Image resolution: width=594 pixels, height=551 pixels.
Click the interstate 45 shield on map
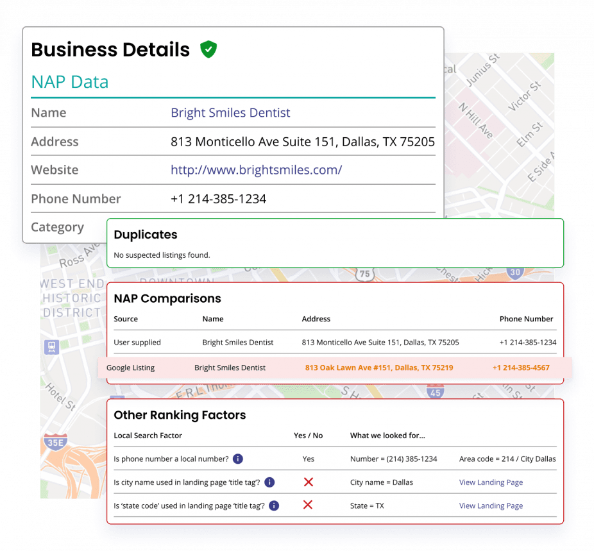pyautogui.click(x=436, y=391)
